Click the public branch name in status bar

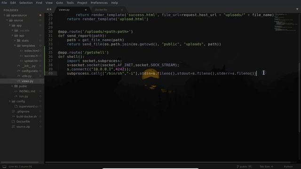(244, 167)
